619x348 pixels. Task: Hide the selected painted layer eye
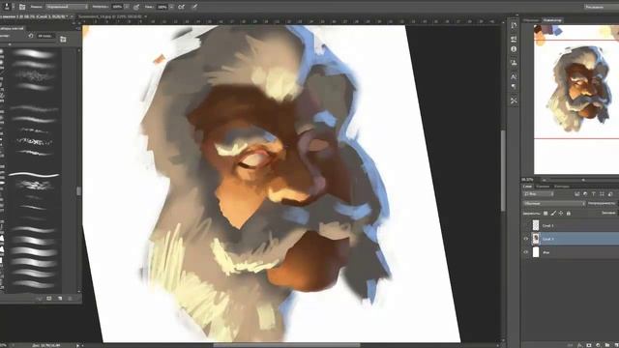[x=526, y=239]
